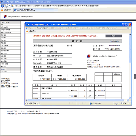Click the popup Favorites star icon
Screen dimensions: 136x136
click(27, 31)
